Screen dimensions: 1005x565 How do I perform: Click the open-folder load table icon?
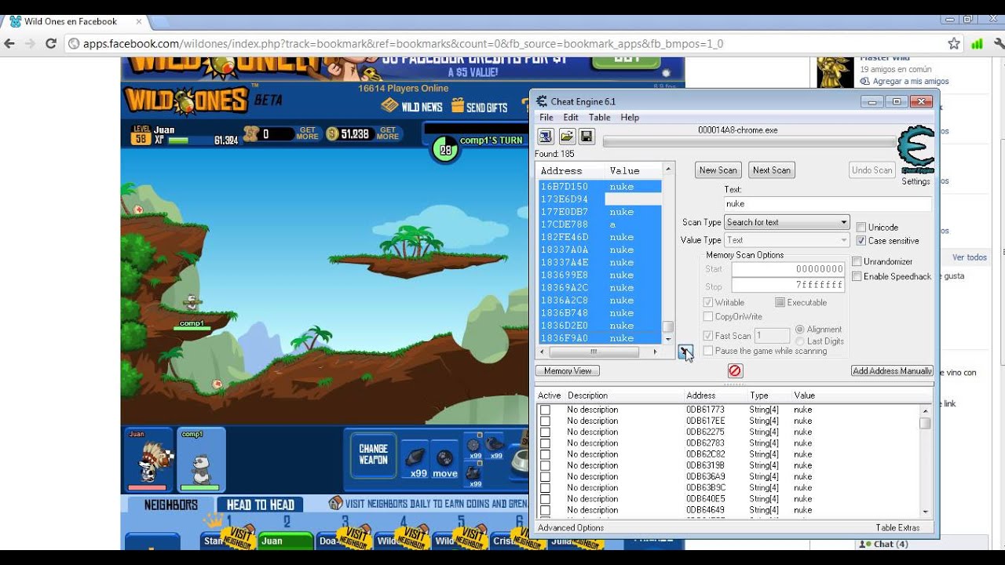coord(566,137)
